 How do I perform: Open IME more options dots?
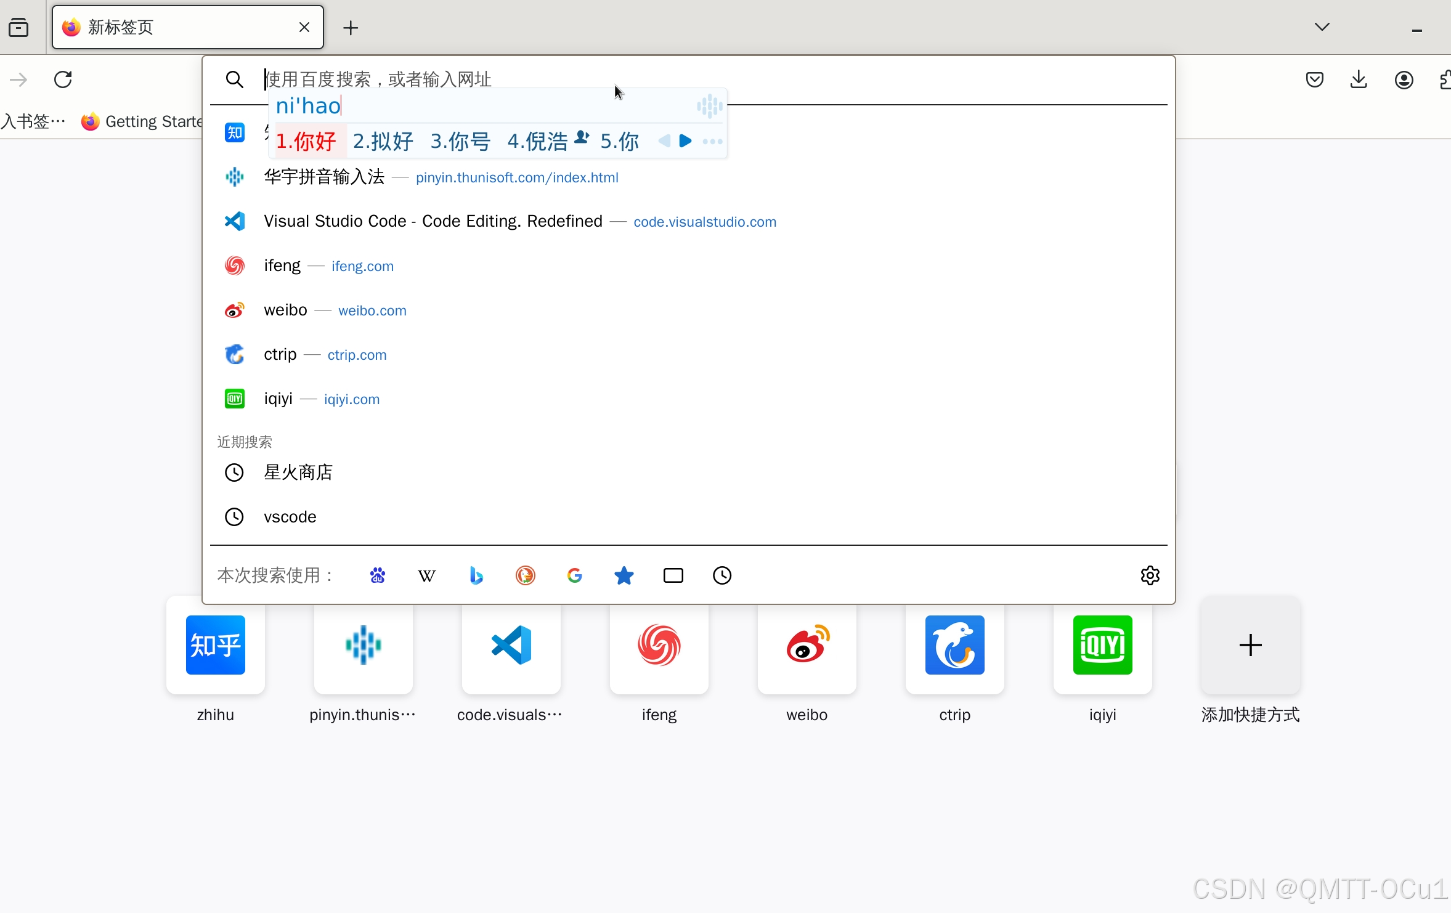click(712, 142)
